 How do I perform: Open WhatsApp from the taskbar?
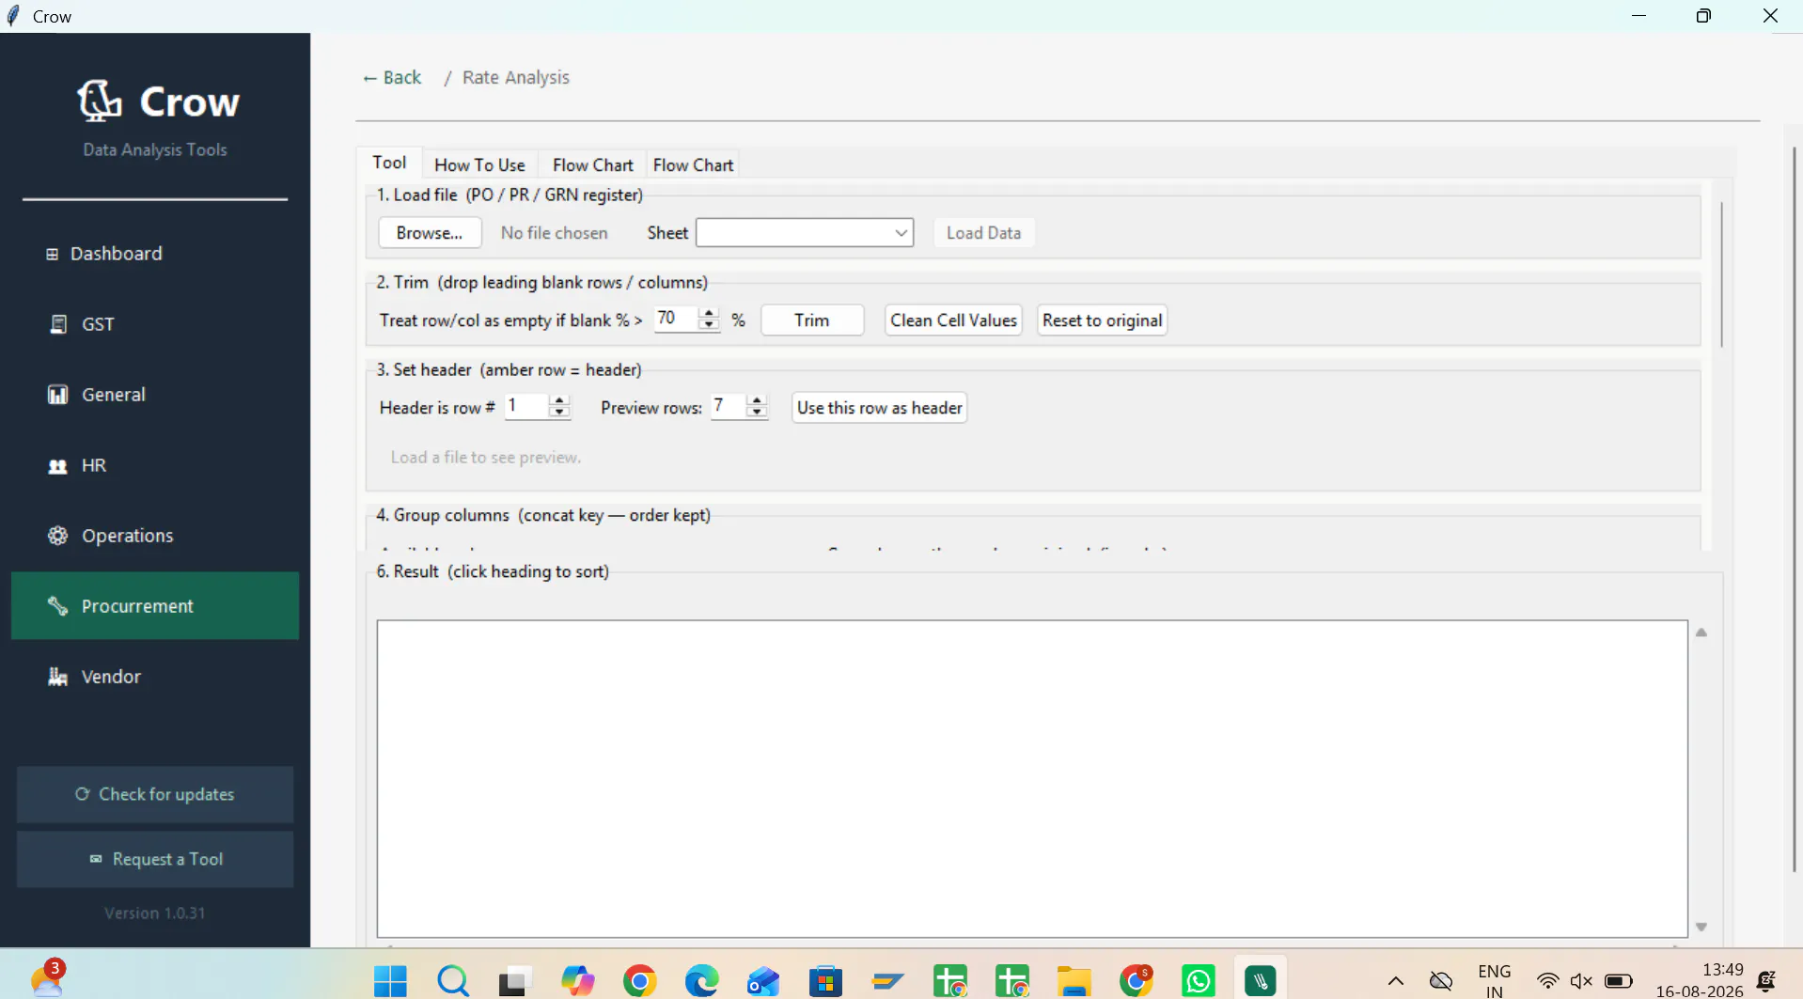click(1198, 981)
